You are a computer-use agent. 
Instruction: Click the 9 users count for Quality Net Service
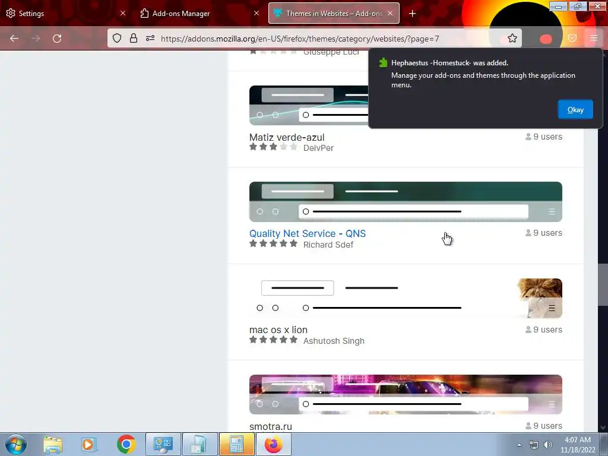coord(544,233)
